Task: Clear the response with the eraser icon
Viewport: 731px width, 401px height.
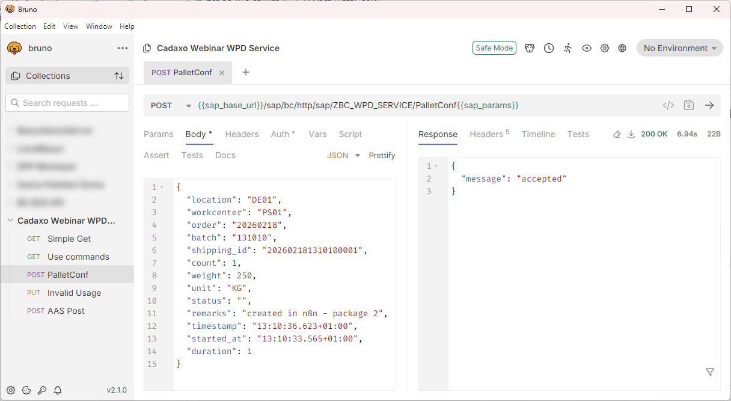Action: (x=617, y=134)
